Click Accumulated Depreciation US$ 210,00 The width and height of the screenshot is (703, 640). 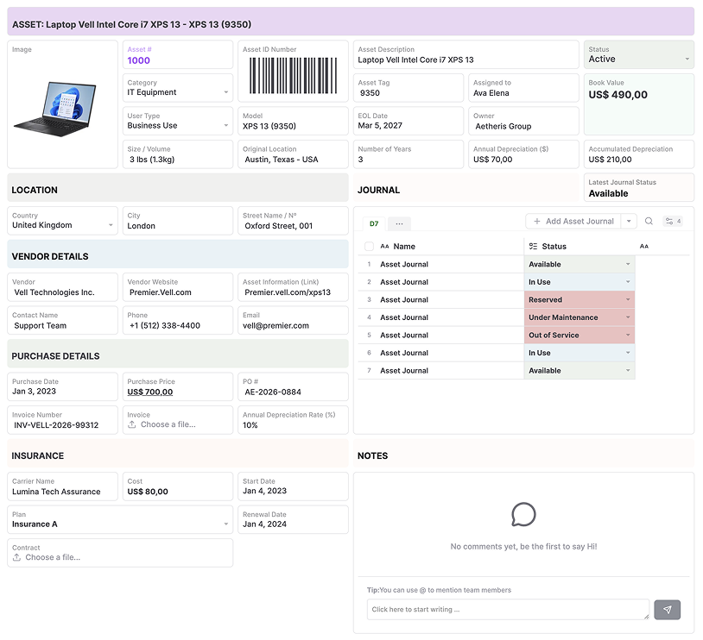click(639, 154)
